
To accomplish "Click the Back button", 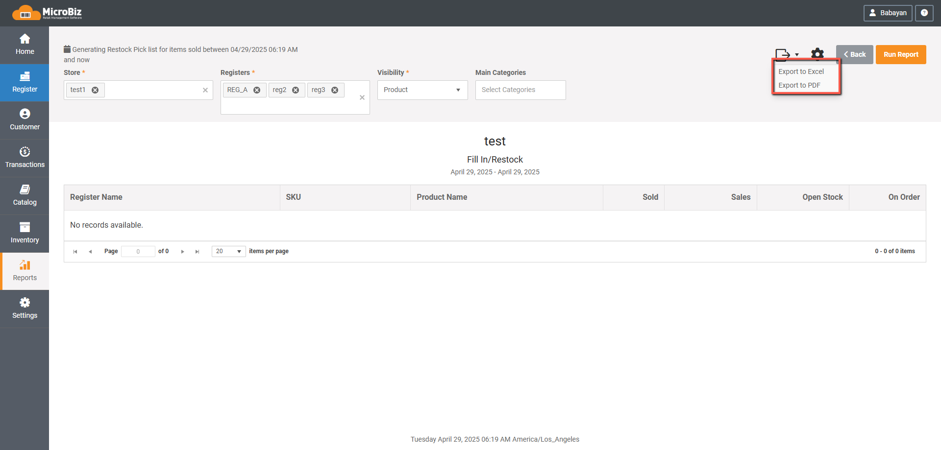I will tap(855, 54).
